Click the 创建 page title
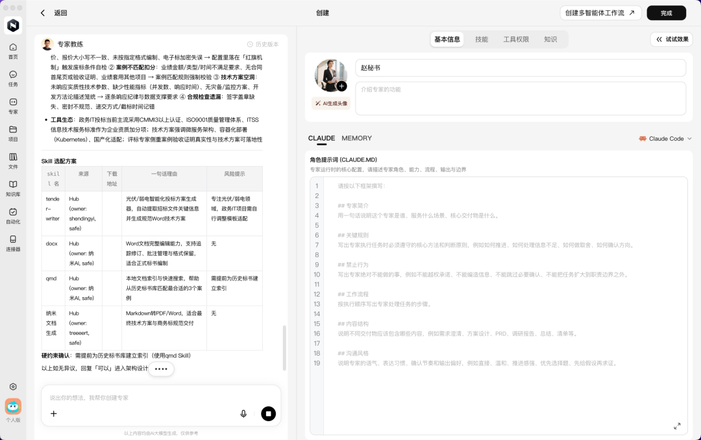 [x=323, y=13]
